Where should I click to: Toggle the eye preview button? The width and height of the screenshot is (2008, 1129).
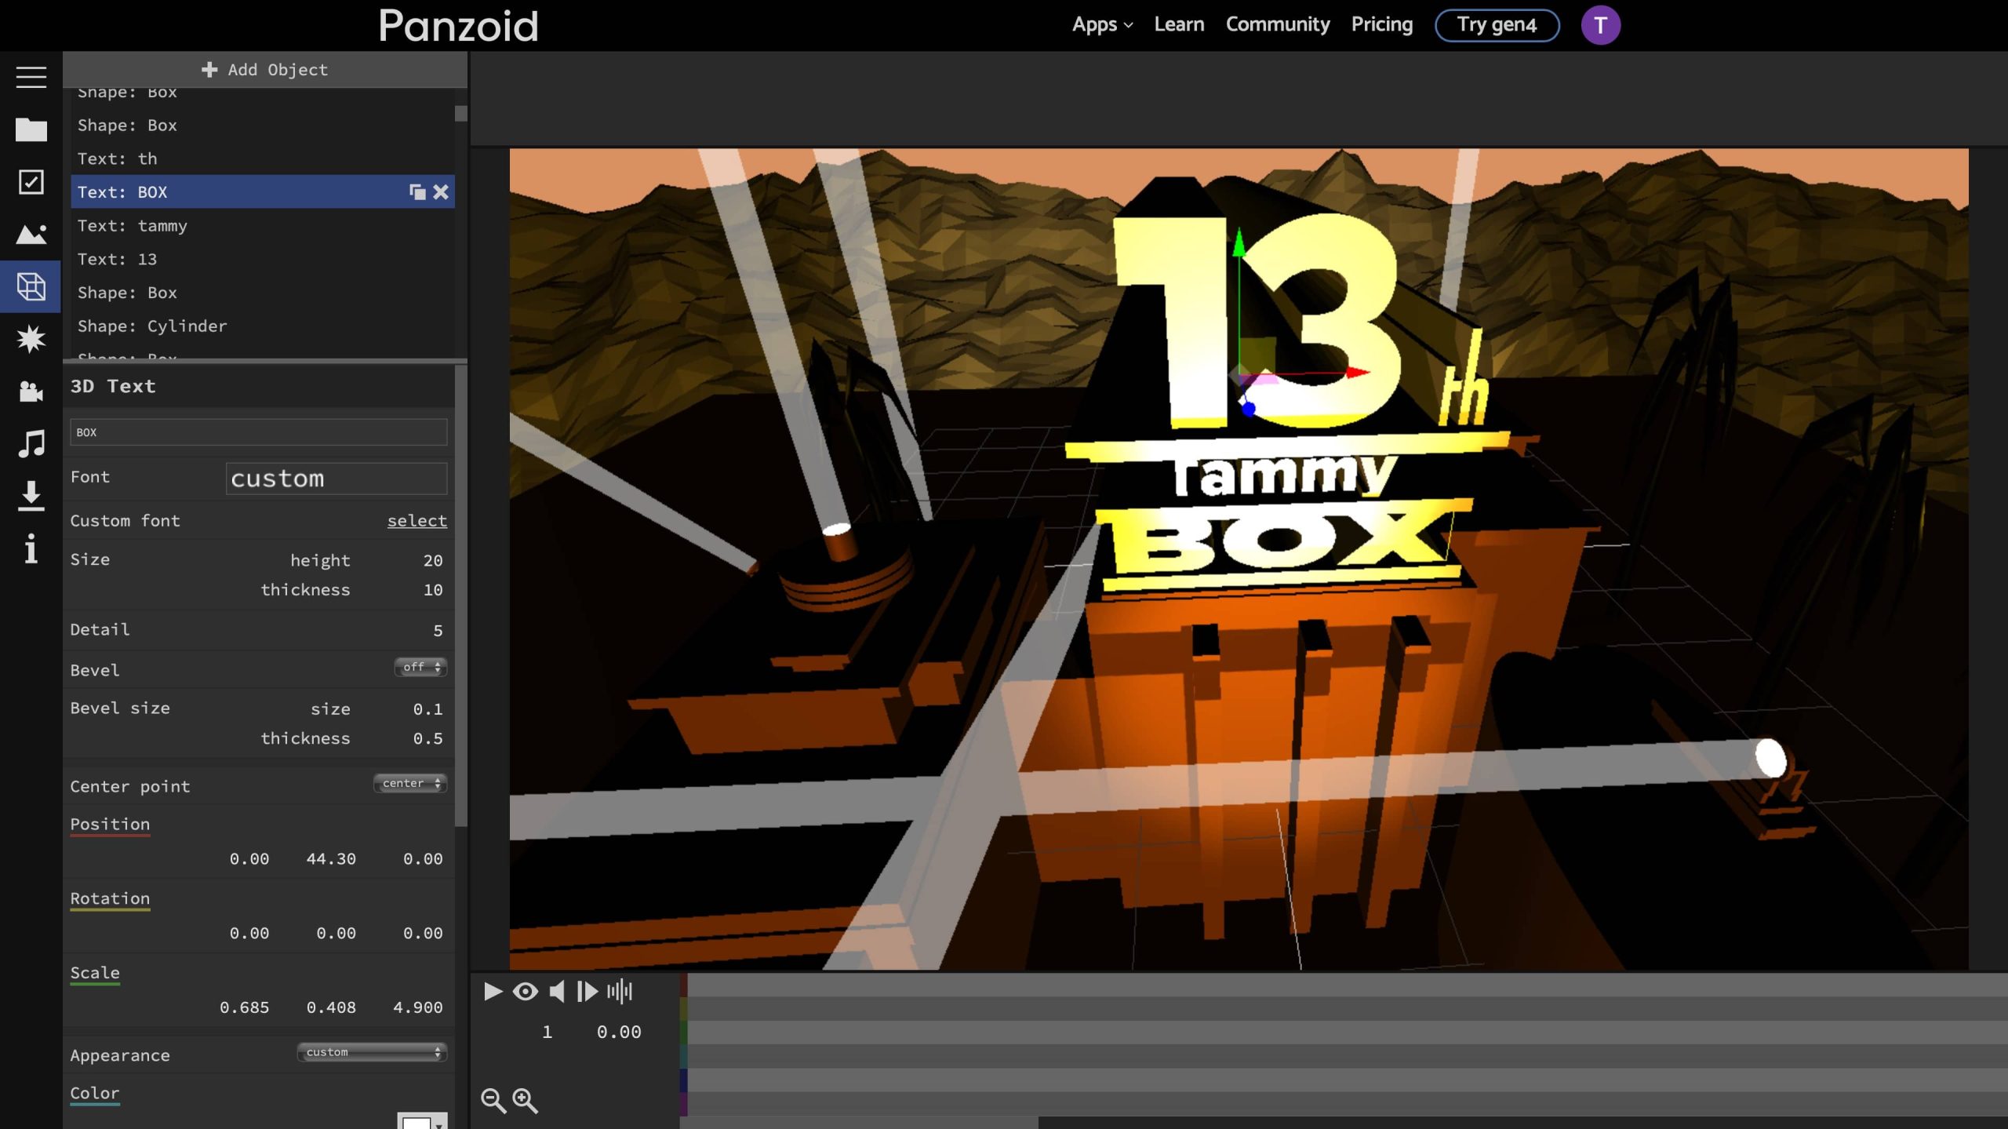pos(525,992)
